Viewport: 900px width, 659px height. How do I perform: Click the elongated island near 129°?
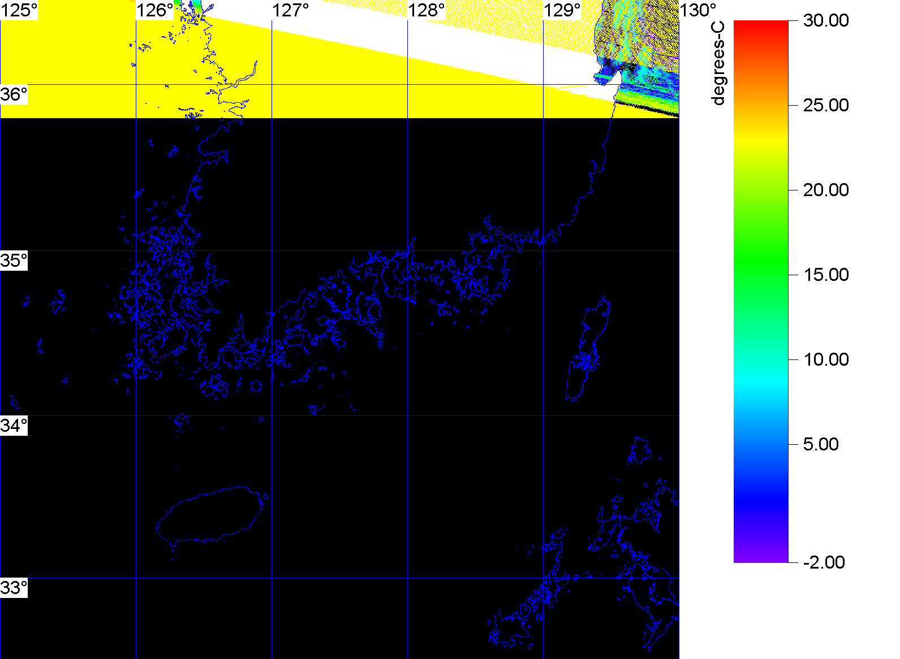tap(588, 349)
